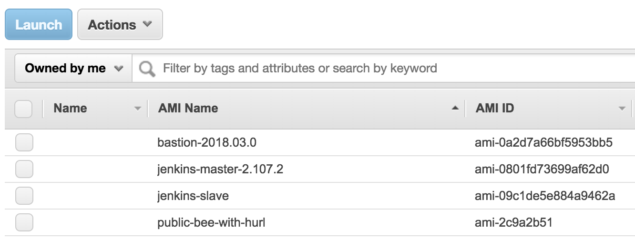Click the jenkins-slave AMI name
The width and height of the screenshot is (635, 240).
point(193,196)
